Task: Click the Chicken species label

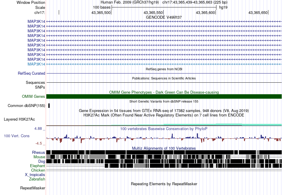Action: [38, 170]
